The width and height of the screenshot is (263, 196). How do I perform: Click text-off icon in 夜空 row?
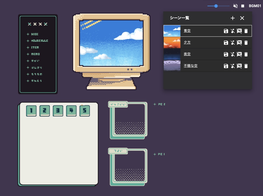(239, 54)
